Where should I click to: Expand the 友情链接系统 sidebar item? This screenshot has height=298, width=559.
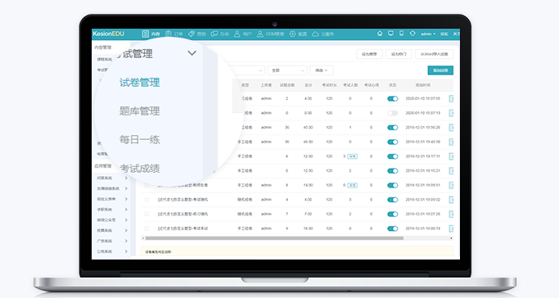pos(126,188)
